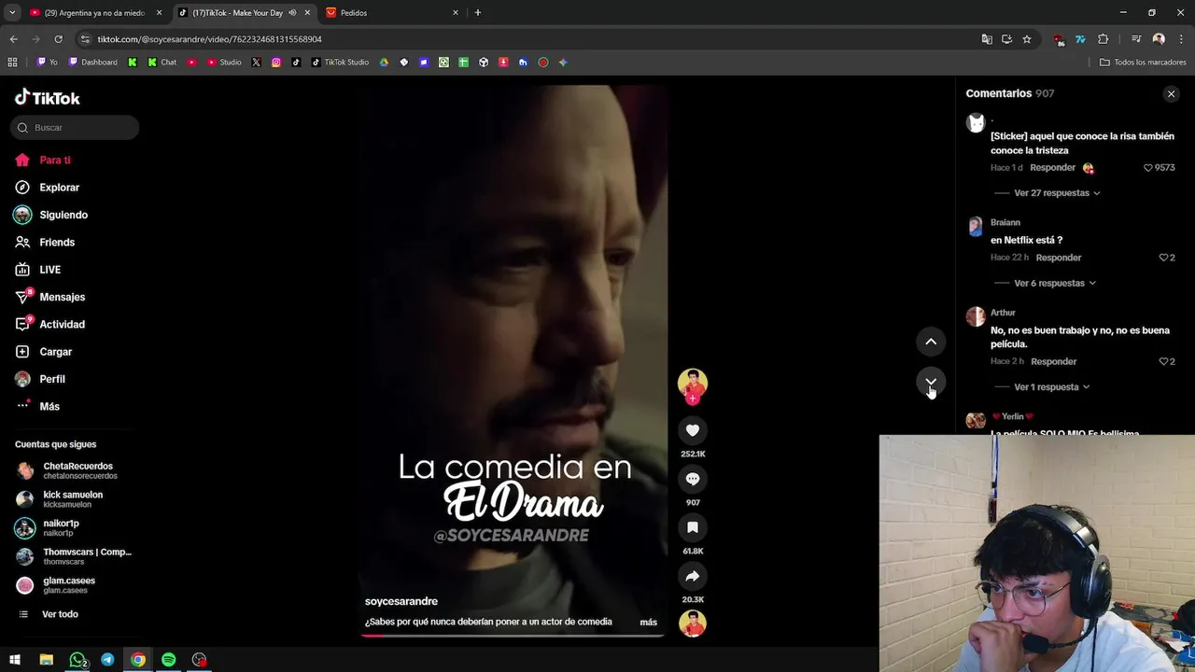This screenshot has width=1195, height=672.
Task: Click Ver todo under followed accounts
Action: (60, 614)
